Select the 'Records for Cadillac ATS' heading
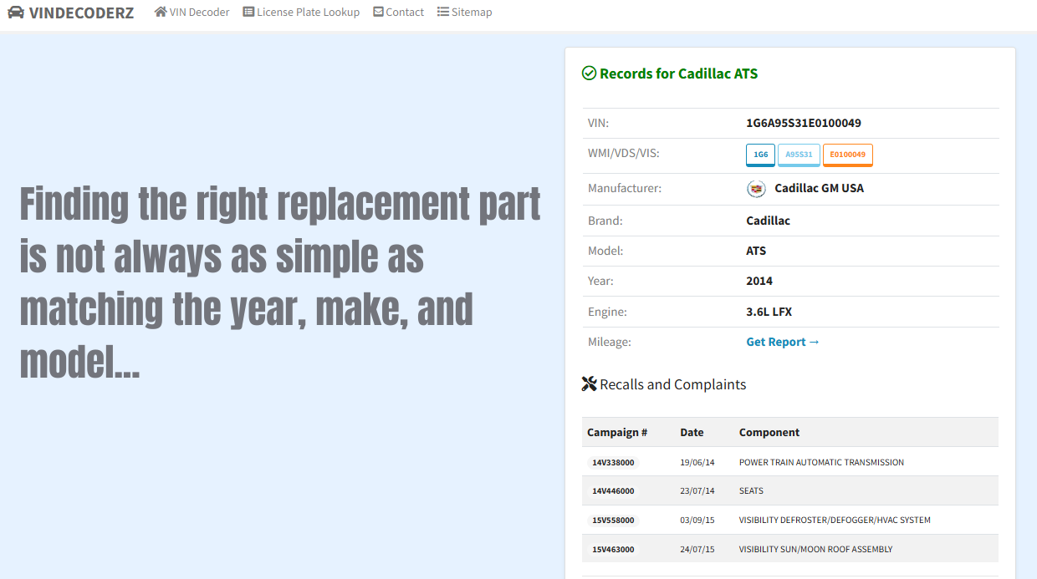Image resolution: width=1037 pixels, height=579 pixels. tap(678, 74)
